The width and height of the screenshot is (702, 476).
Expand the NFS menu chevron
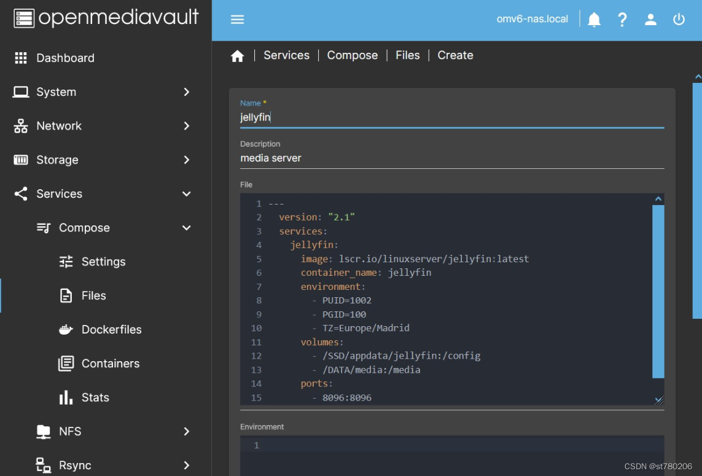pos(187,431)
